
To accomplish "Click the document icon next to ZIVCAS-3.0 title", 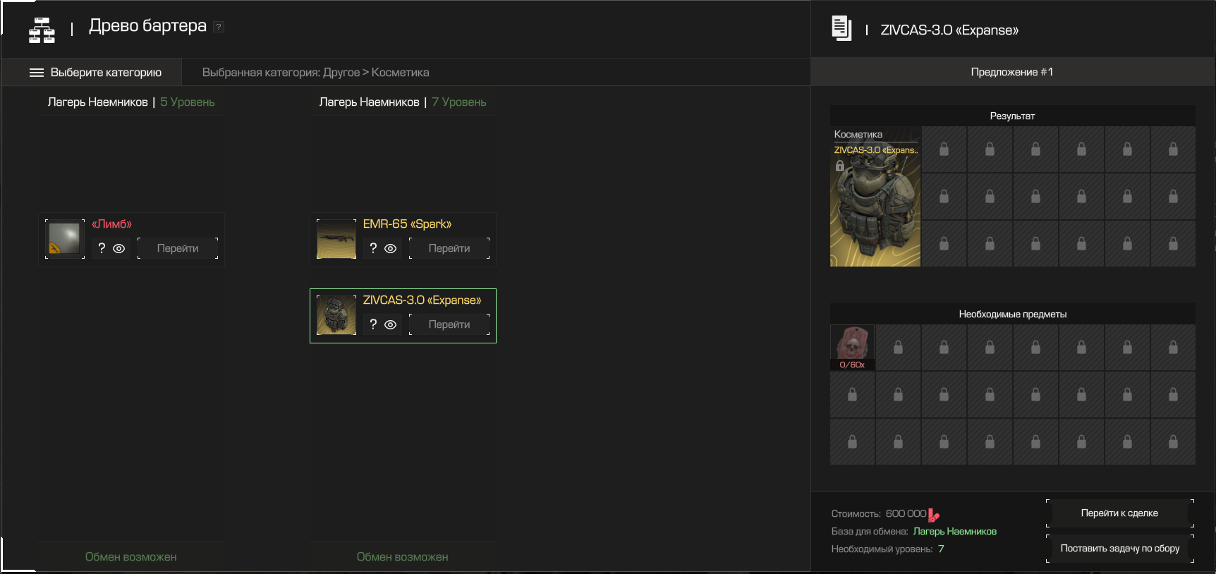I will click(x=841, y=28).
